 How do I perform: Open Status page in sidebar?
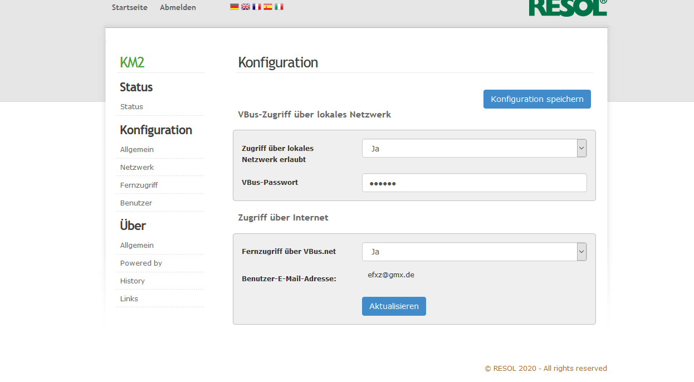pos(131,107)
